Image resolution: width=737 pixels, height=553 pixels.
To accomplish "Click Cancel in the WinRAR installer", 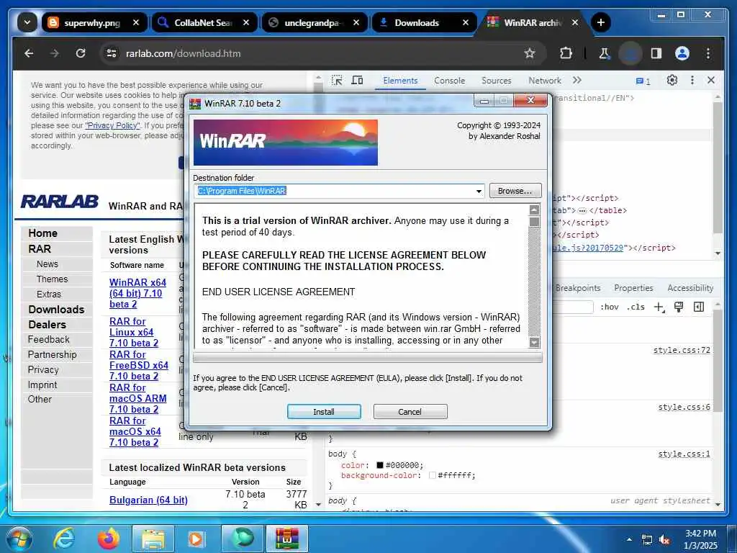I will (x=410, y=411).
